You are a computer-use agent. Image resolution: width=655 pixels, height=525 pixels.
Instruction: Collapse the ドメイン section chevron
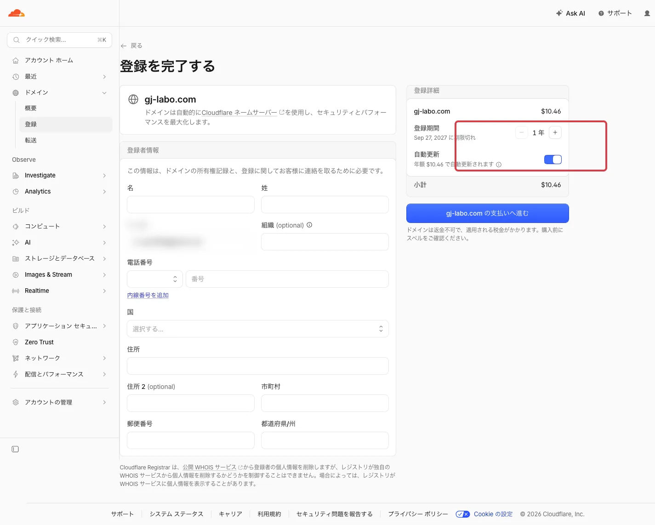point(104,93)
